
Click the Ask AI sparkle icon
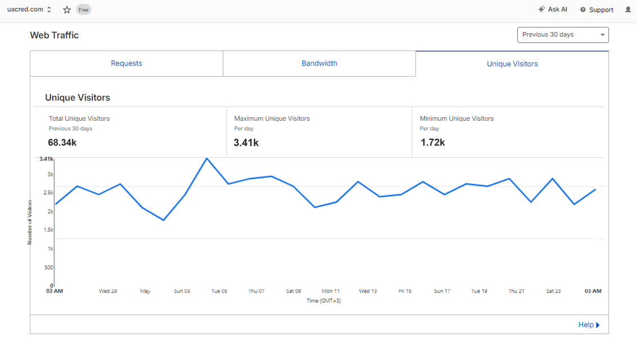coord(541,9)
